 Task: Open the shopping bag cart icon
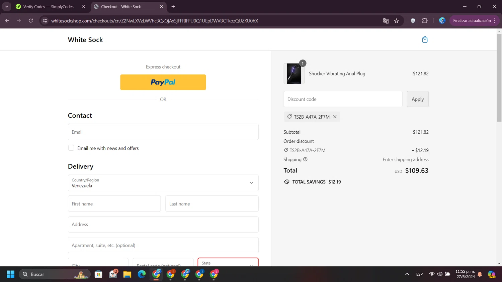click(425, 40)
